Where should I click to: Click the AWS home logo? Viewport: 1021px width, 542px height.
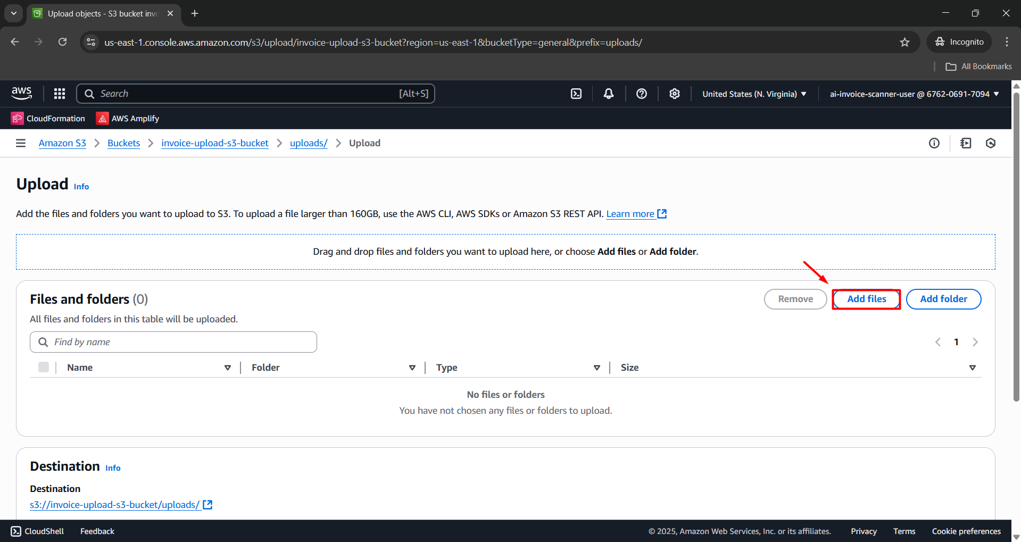21,93
